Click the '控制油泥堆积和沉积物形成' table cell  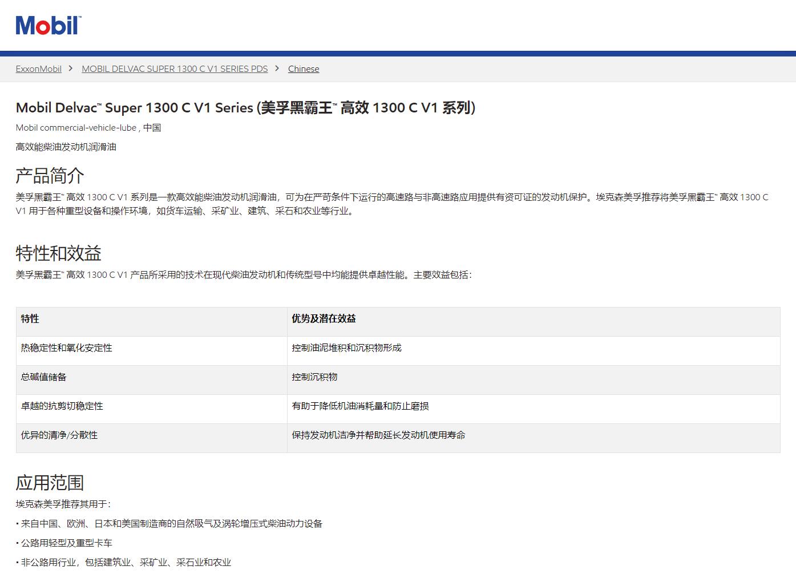(x=534, y=351)
